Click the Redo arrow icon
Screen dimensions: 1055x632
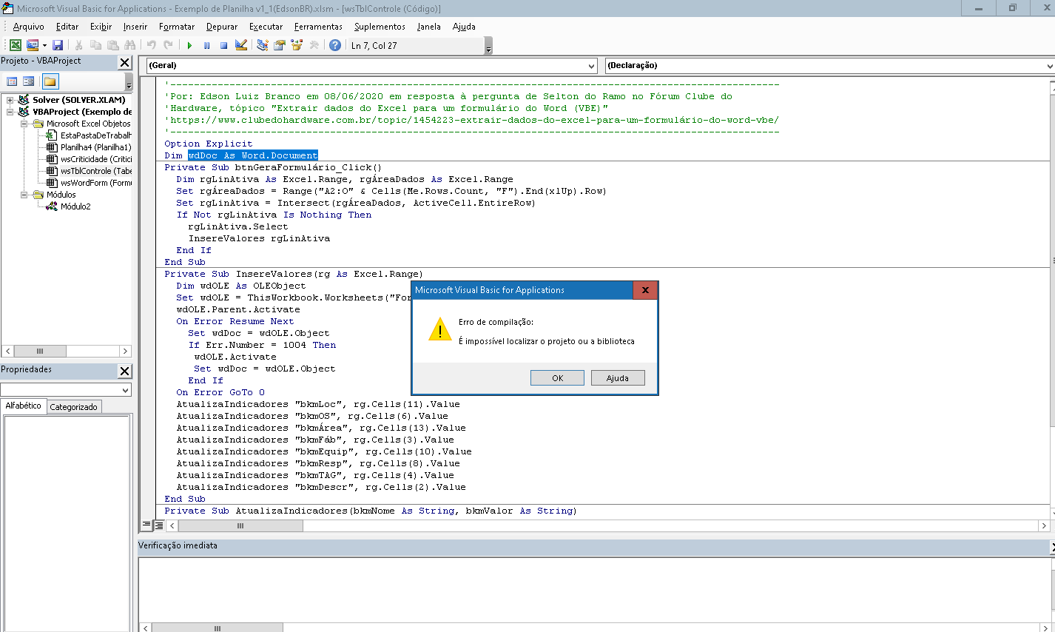click(x=168, y=45)
